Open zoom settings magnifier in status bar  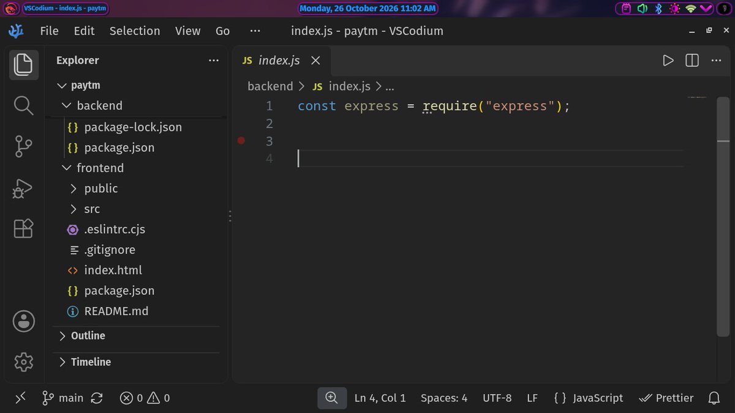click(x=331, y=398)
